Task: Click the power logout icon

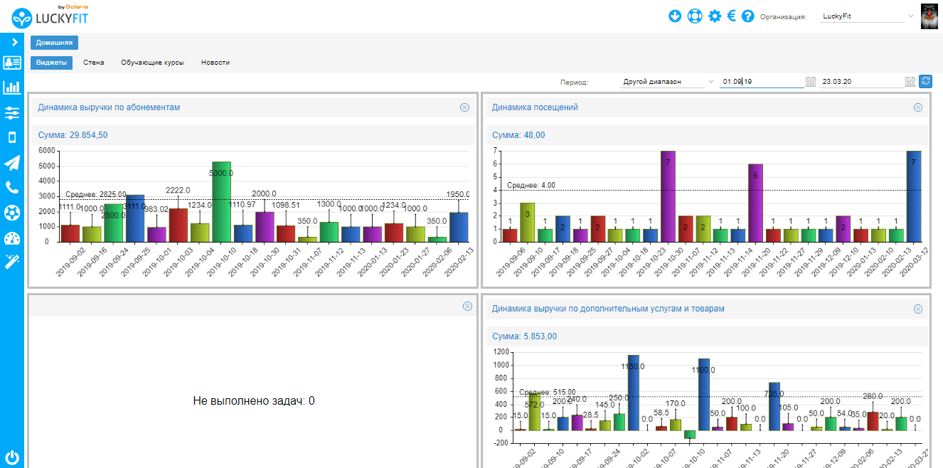Action: click(x=12, y=457)
